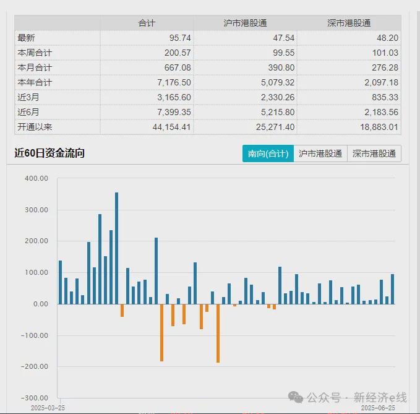Click the value 835.33 in the table
Screen dimensions: 420x414
385,97
